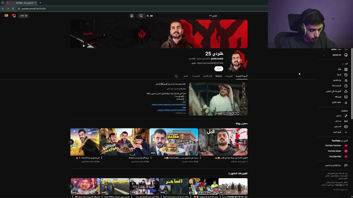The image size is (353, 198).
Task: Open Music in the Explore section
Action: pos(341,116)
